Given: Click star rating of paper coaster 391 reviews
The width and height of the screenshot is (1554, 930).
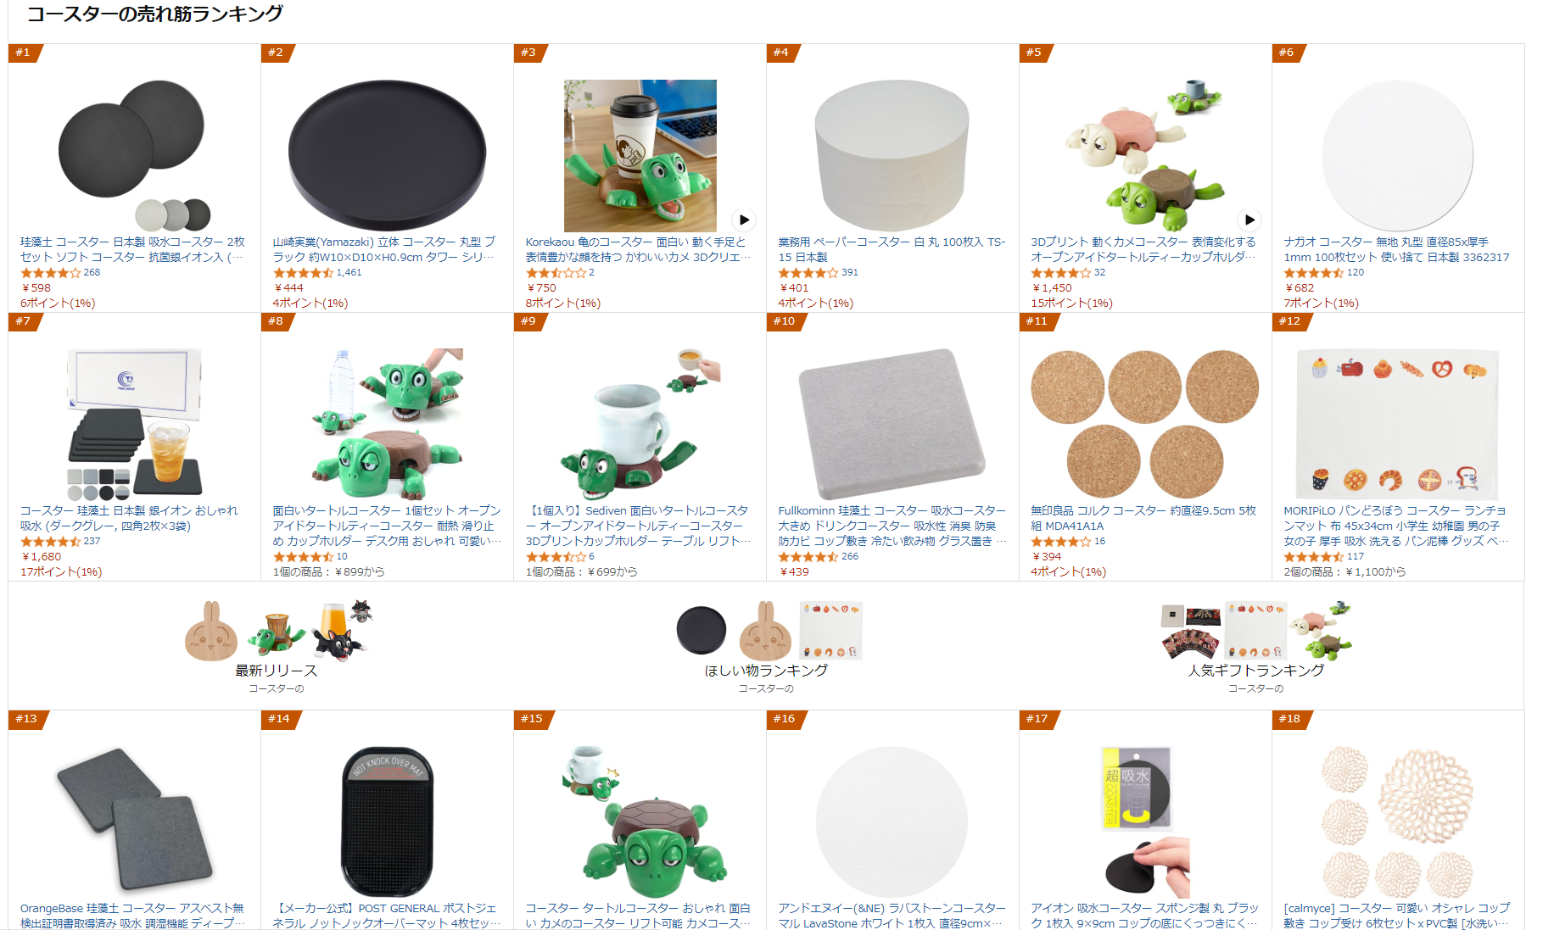Looking at the screenshot, I should 808,273.
